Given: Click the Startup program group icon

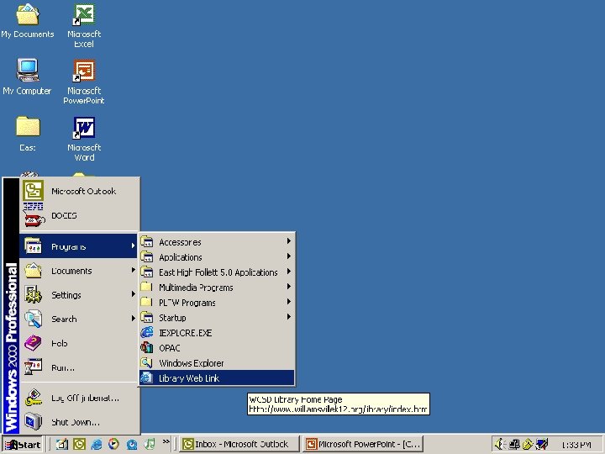Looking at the screenshot, I should pyautogui.click(x=146, y=317).
